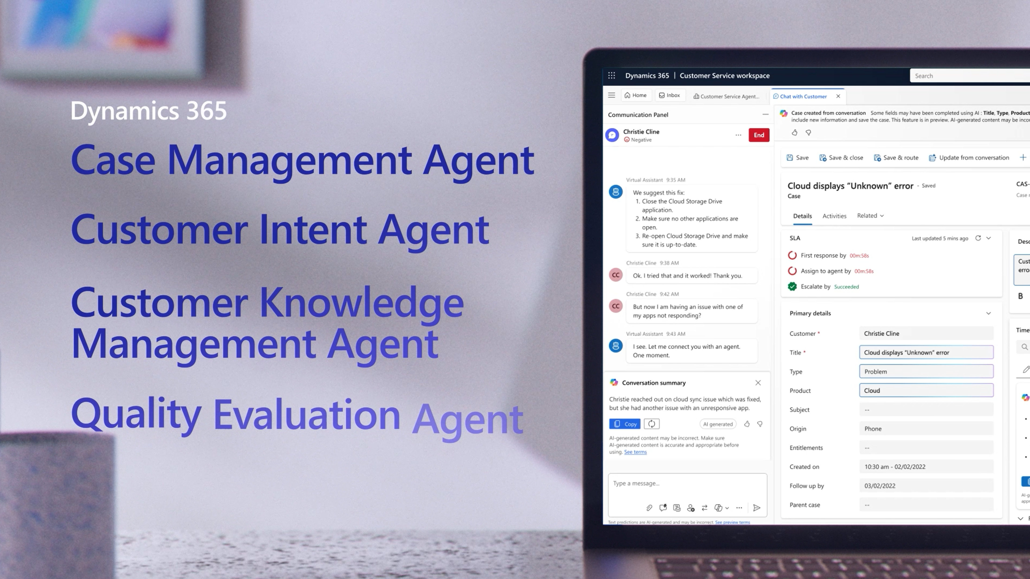Screen dimensions: 1030x579
Task: Click Save & close in command bar
Action: coord(841,158)
